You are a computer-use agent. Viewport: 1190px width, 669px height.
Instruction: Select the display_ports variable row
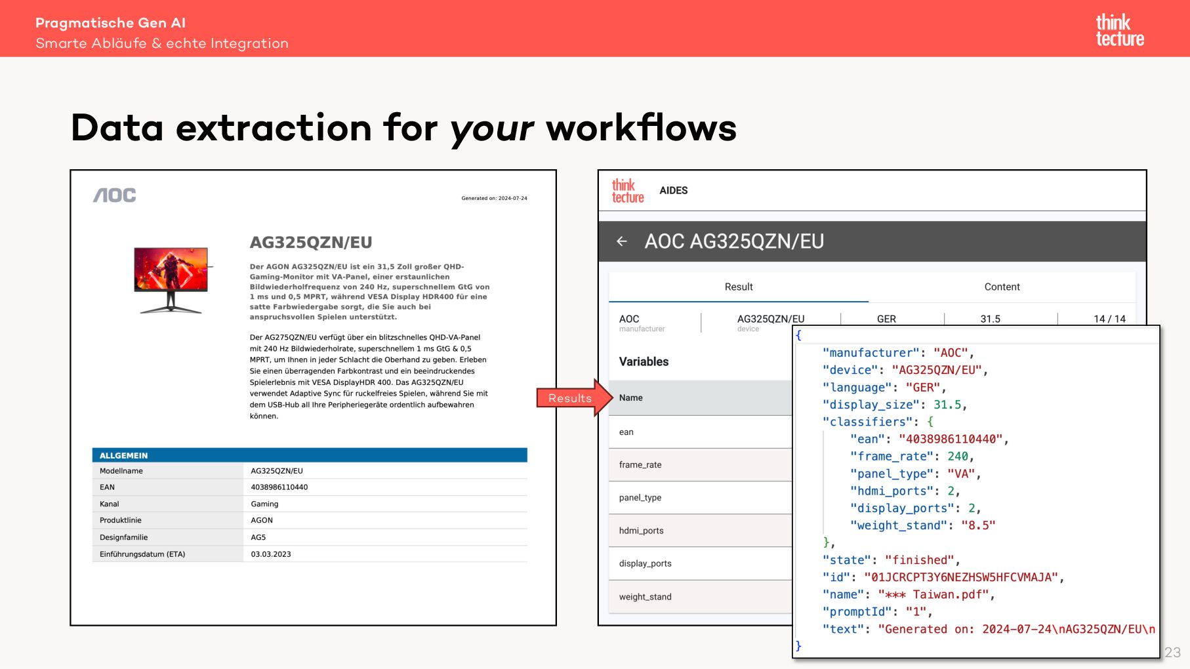pos(701,563)
